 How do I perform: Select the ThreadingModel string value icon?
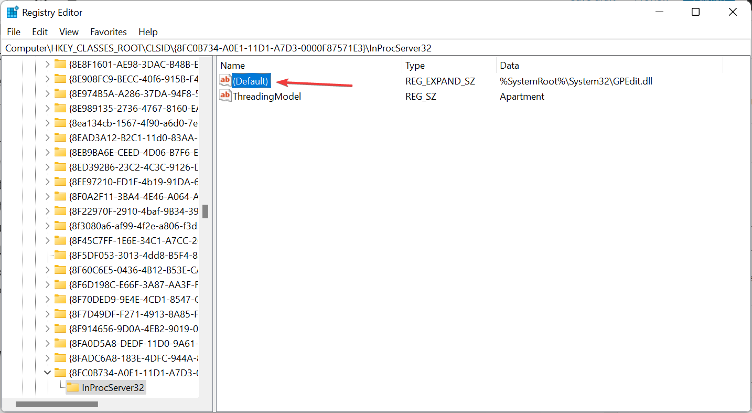point(225,96)
